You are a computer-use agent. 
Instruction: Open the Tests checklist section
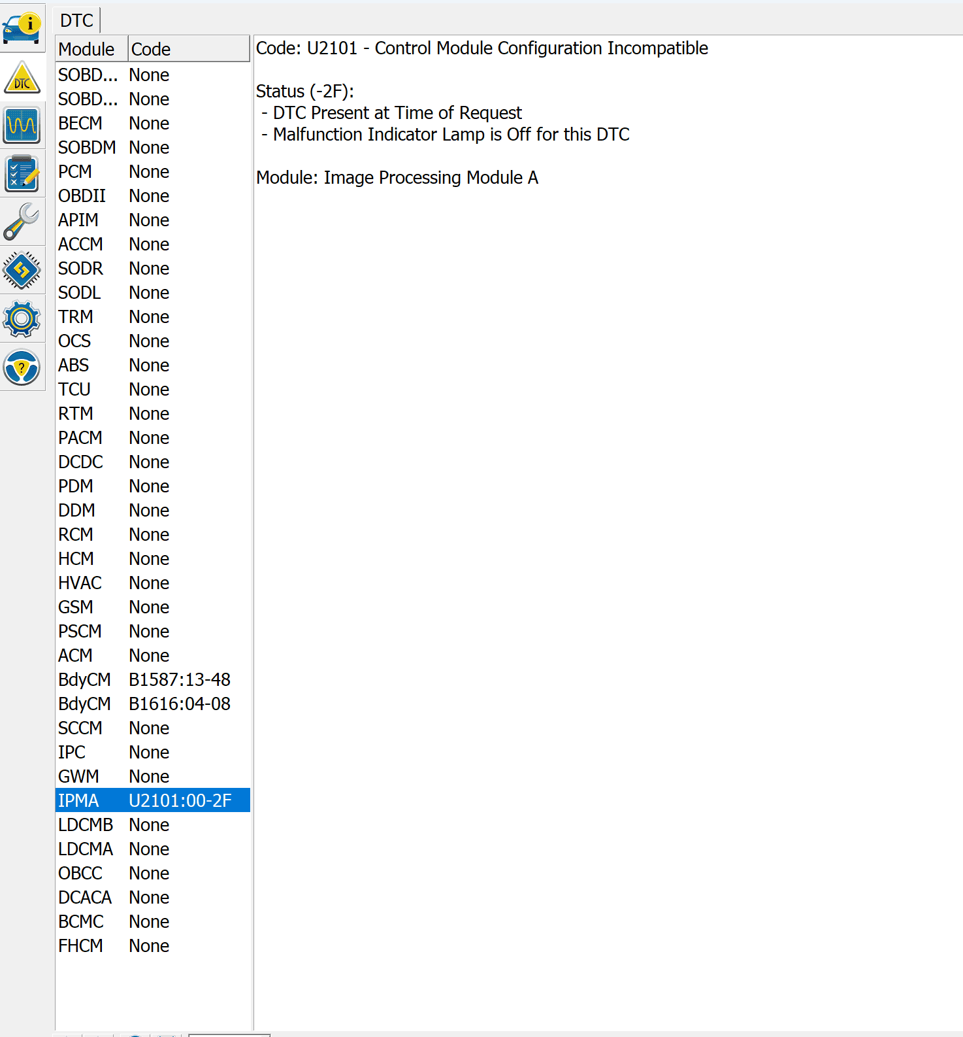point(22,173)
